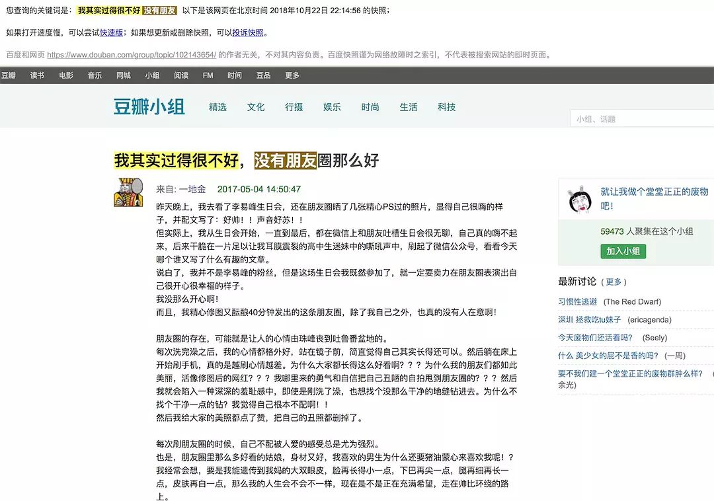
Task: Switch to the 精选 category tab
Action: 218,107
